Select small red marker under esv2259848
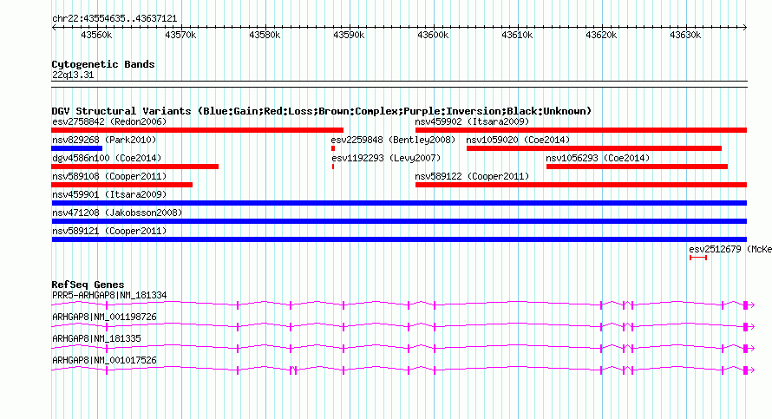Screen dimensions: 772x419 (333, 148)
